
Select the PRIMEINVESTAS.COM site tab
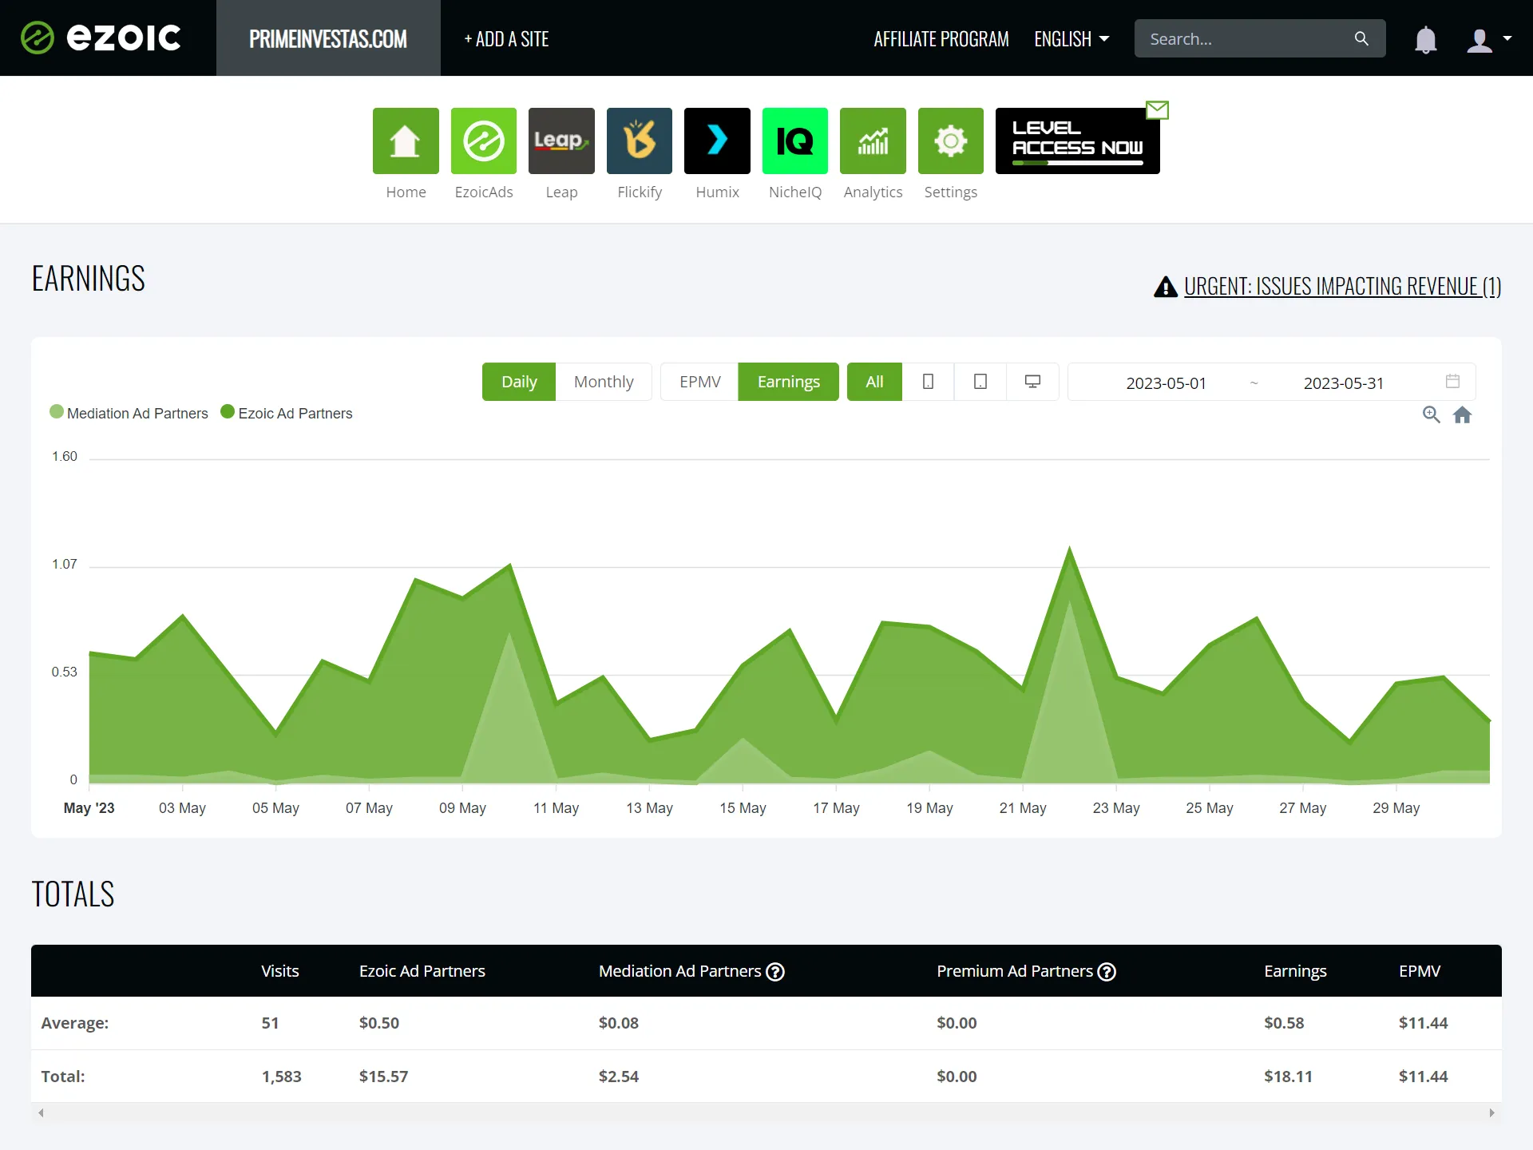pyautogui.click(x=328, y=38)
